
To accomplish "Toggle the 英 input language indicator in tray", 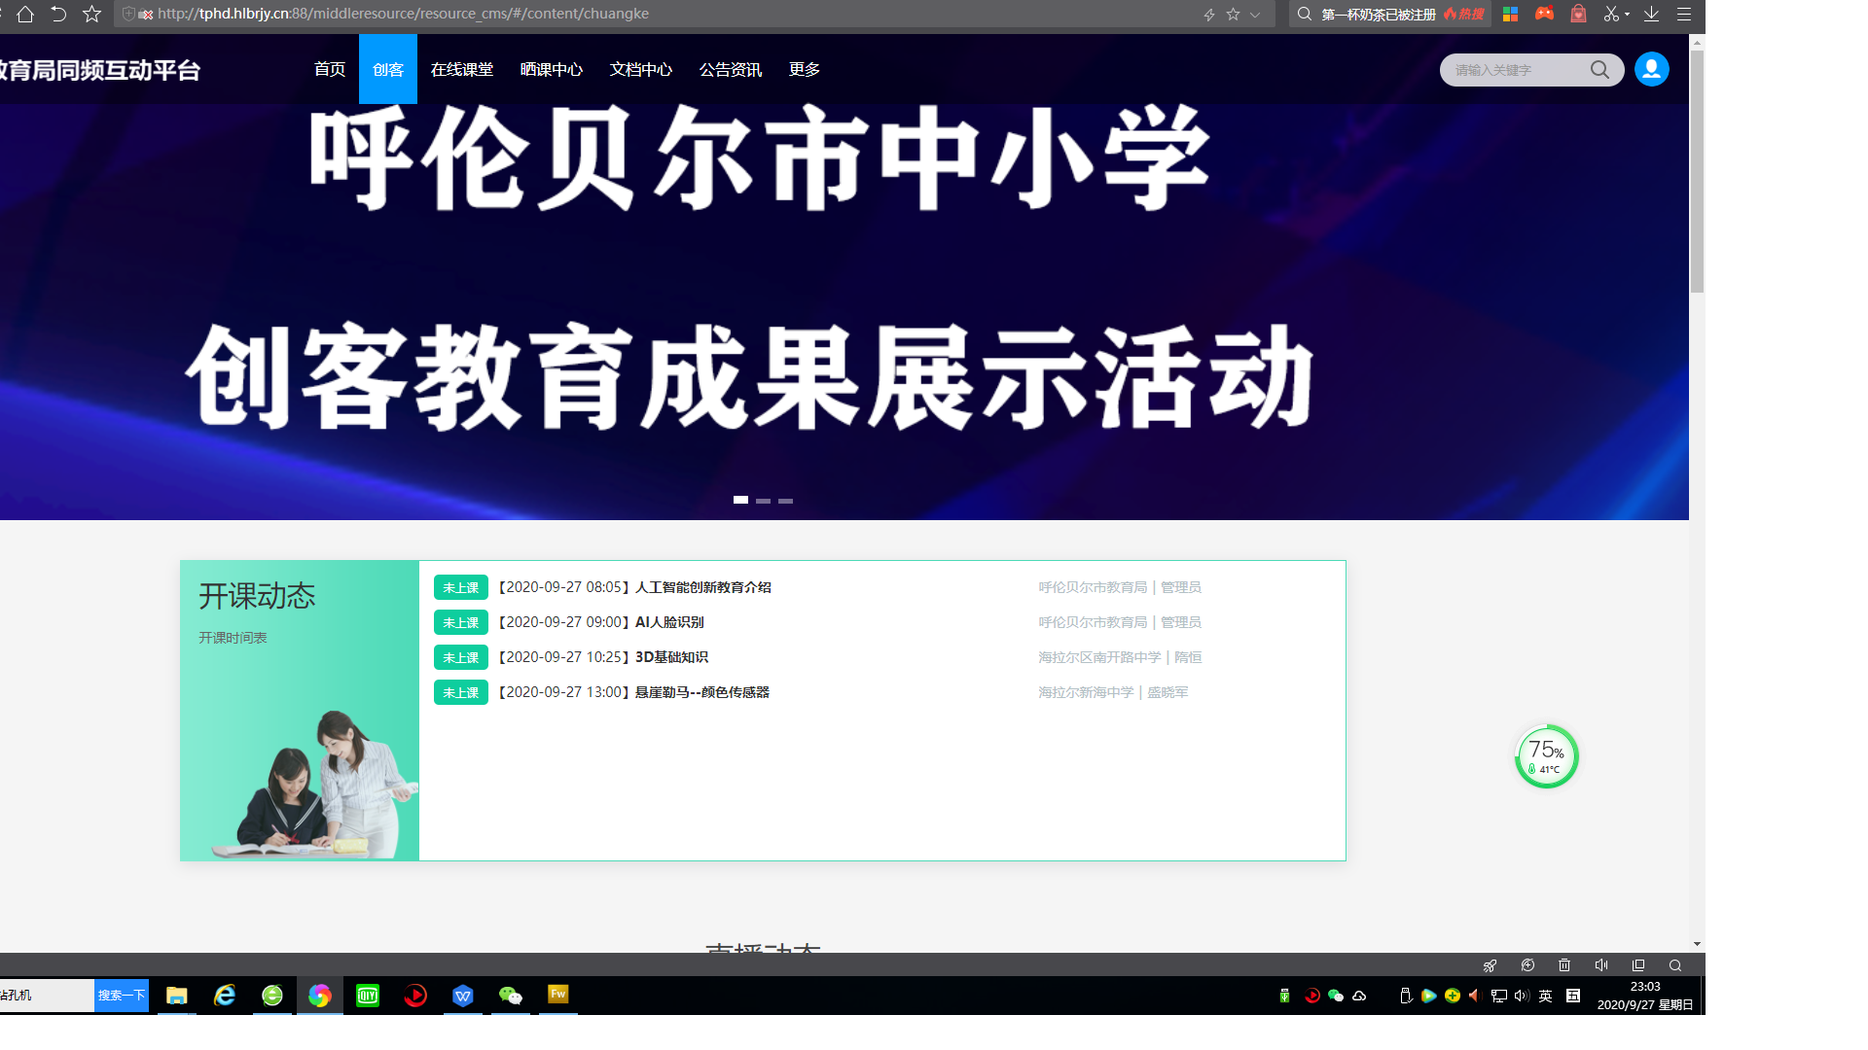I will (1546, 996).
